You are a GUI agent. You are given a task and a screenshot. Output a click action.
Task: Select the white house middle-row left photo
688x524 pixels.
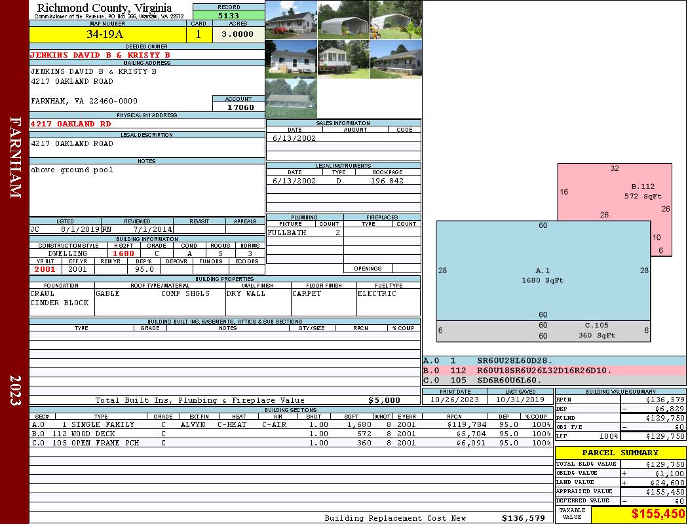(x=292, y=59)
